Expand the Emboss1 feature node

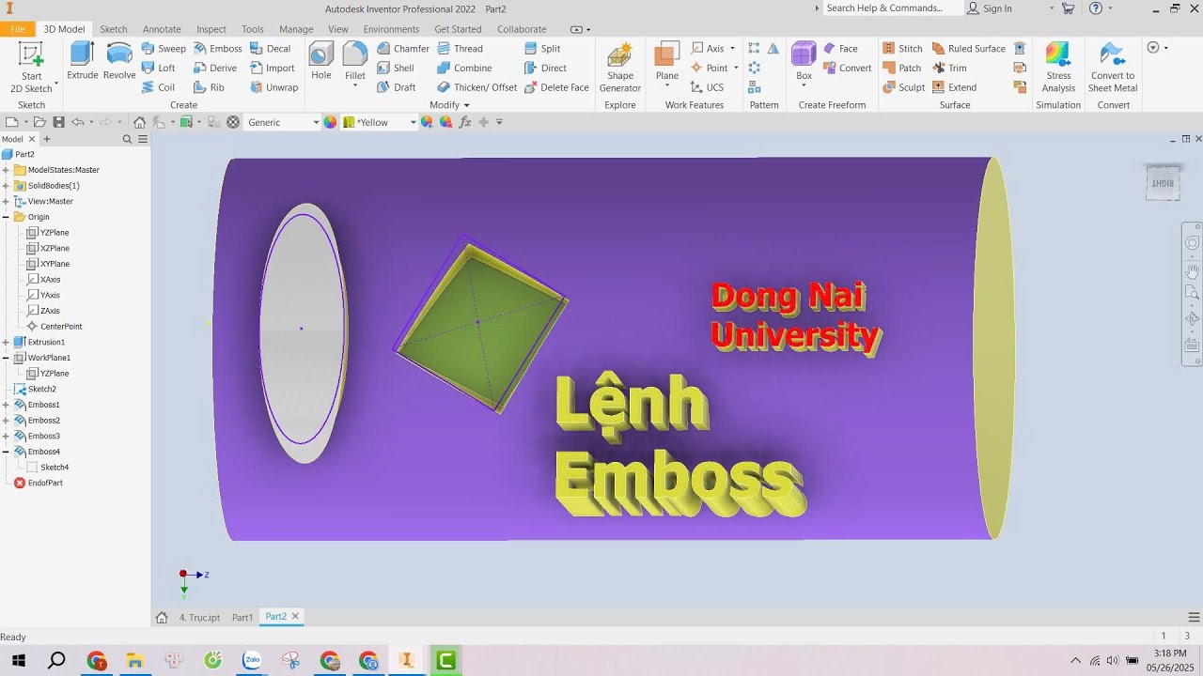pyautogui.click(x=6, y=405)
